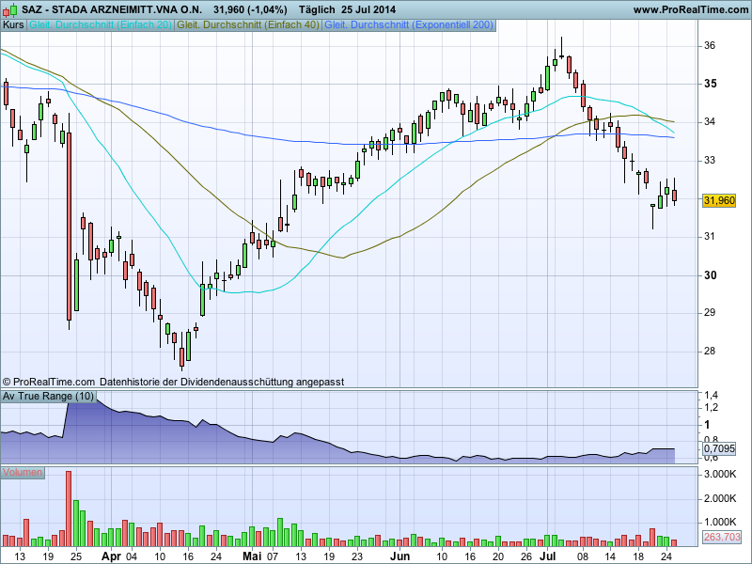Click the price axis label 35
The image size is (752, 564).
coord(711,84)
